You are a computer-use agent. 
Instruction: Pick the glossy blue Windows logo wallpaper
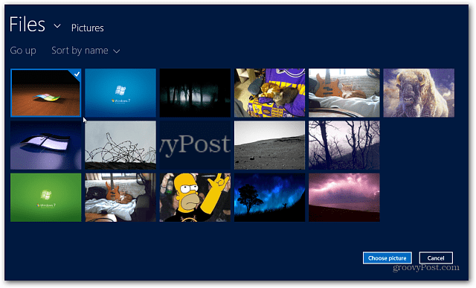pyautogui.click(x=46, y=145)
